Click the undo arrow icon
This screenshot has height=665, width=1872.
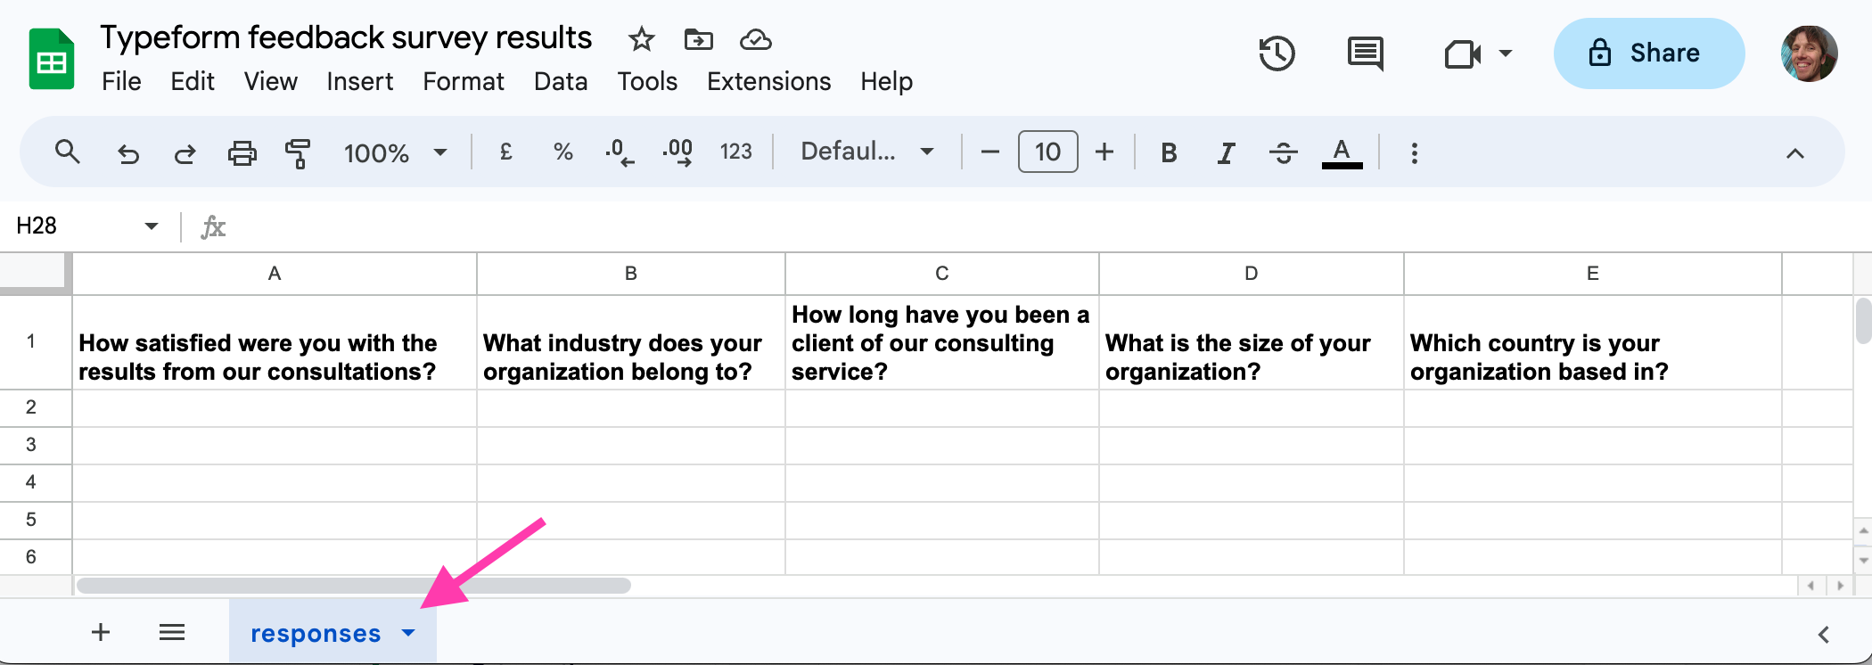128,153
